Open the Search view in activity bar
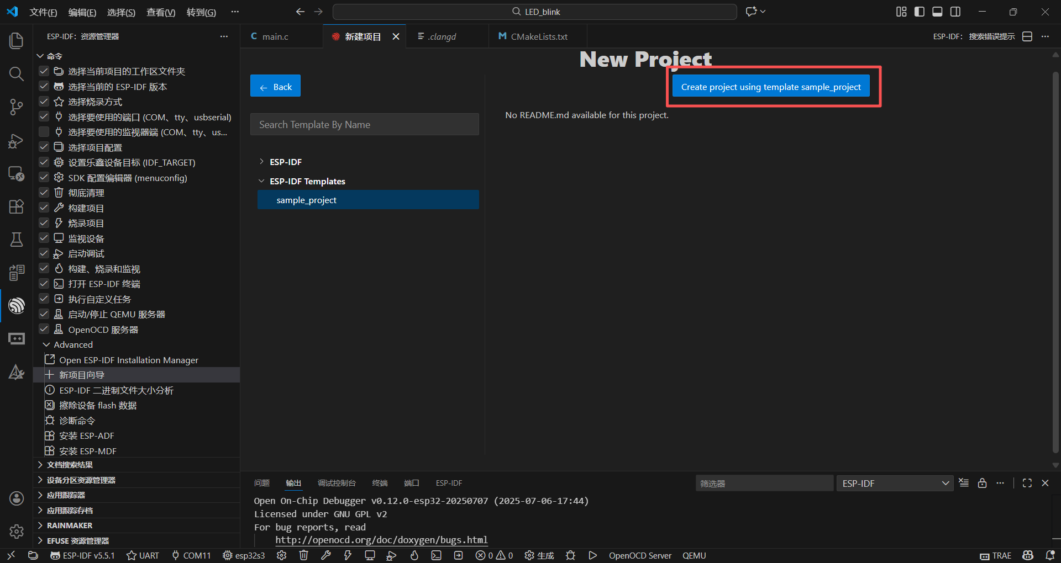The image size is (1061, 563). (17, 74)
